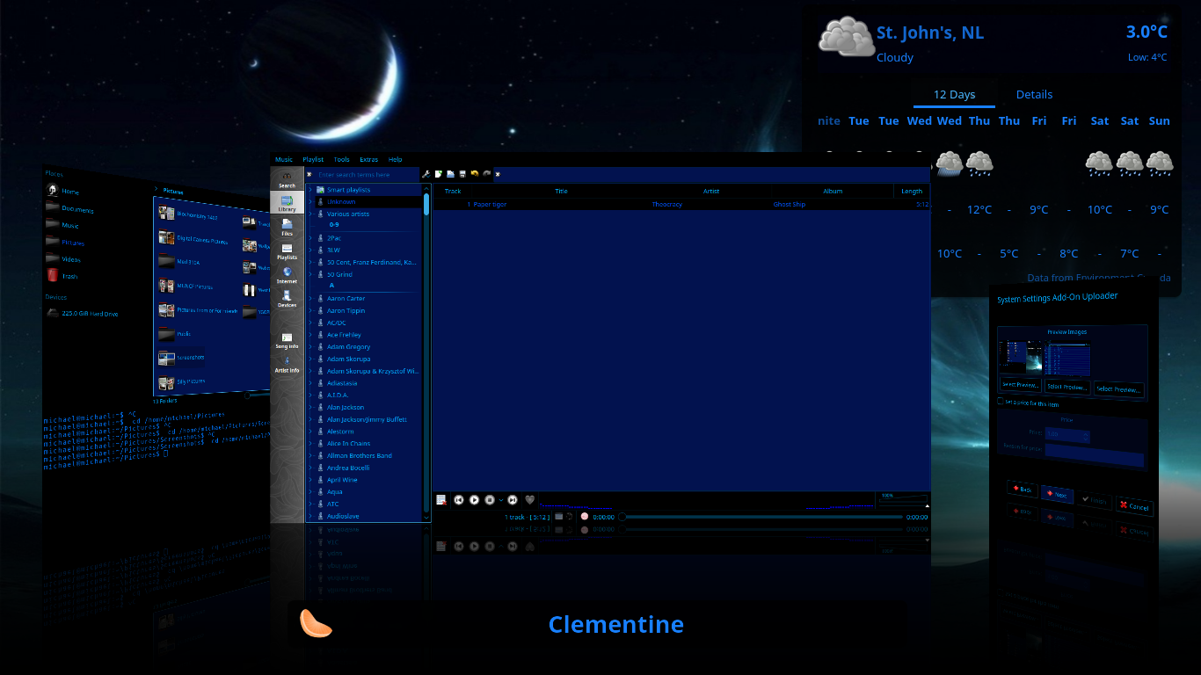Viewport: 1201px width, 675px height.
Task: Click the grey redo arrow icon
Action: pos(486,174)
